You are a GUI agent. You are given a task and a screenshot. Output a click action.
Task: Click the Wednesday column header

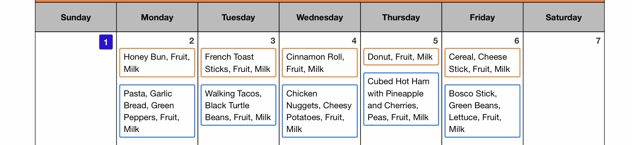pos(320,17)
